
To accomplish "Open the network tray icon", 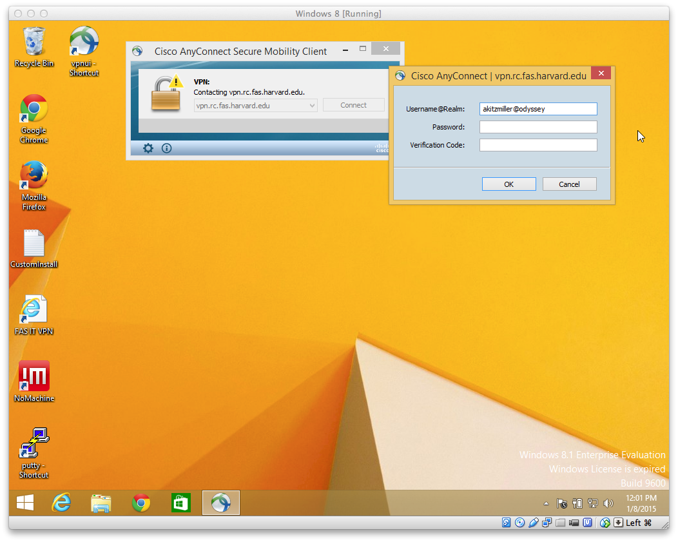I will pos(593,503).
